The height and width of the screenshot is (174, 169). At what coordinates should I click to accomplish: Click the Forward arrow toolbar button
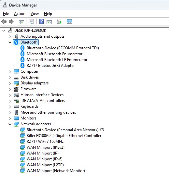tap(11, 21)
